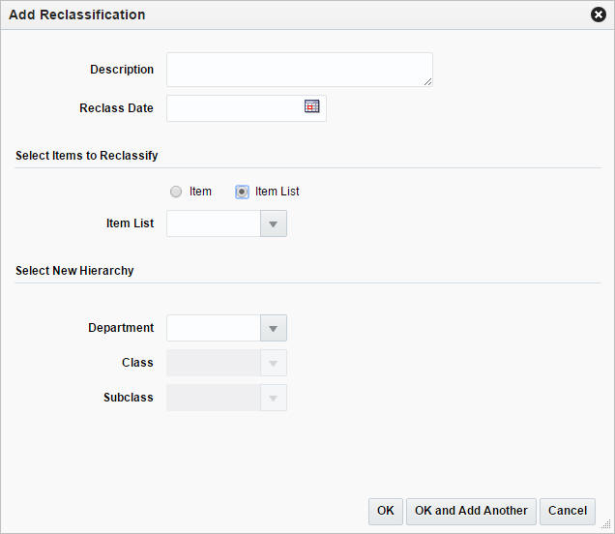Image resolution: width=615 pixels, height=534 pixels.
Task: Cancel the reclassification dialog
Action: (x=568, y=511)
